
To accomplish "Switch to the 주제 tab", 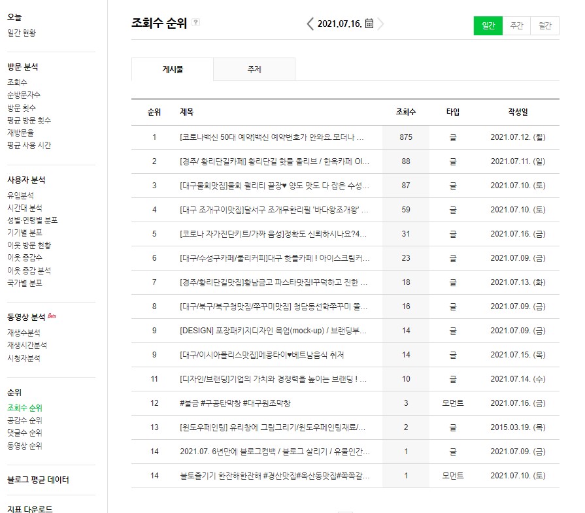I will point(254,69).
